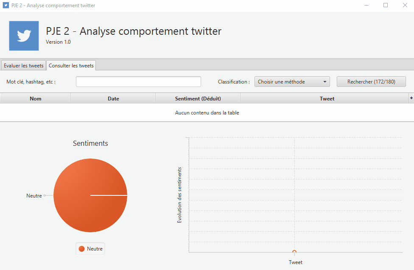Click the Classification dropdown arrow

324,82
